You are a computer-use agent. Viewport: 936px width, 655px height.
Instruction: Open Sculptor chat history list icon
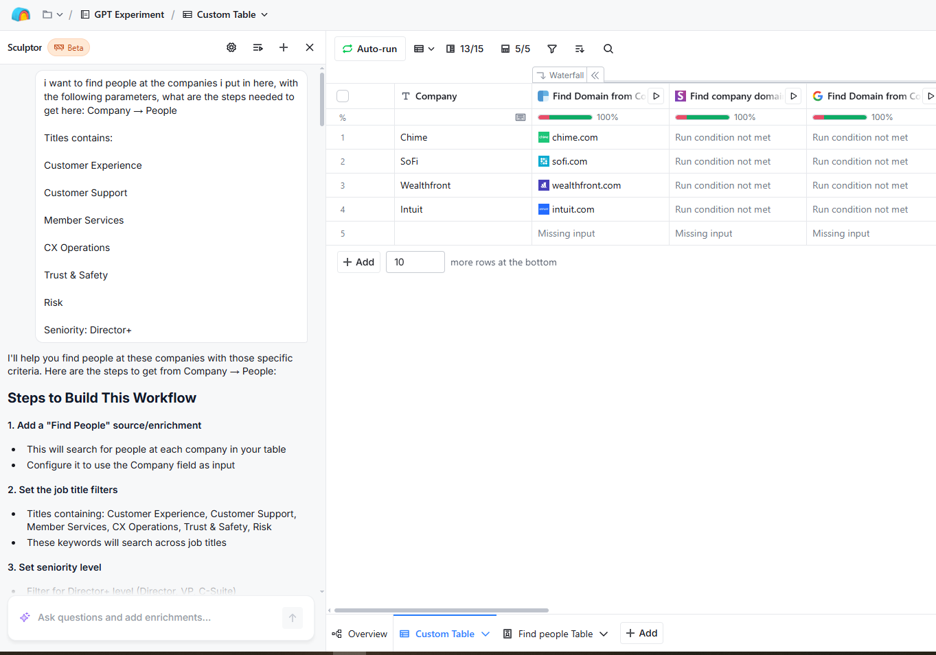point(258,47)
